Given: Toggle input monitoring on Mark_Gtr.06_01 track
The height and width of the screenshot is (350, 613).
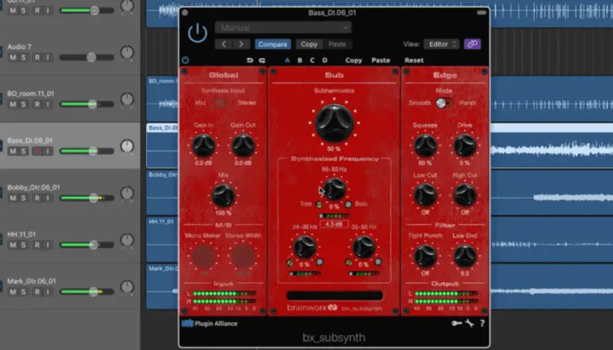Looking at the screenshot, I should [48, 292].
